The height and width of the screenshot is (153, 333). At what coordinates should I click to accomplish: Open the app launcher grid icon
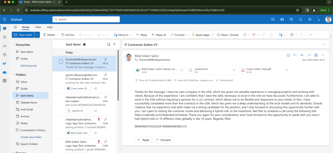click(5, 19)
